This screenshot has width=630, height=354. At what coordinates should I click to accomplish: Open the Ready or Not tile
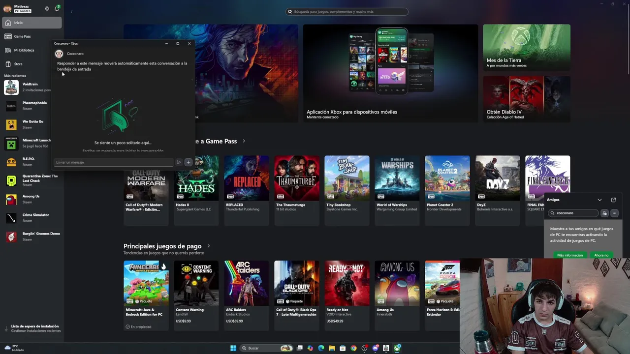pos(347,295)
